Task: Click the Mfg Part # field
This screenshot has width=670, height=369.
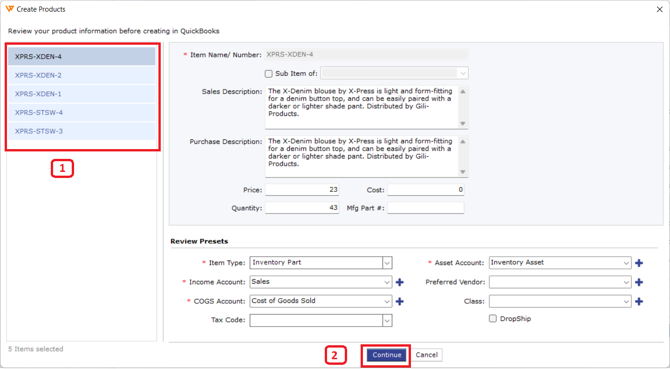Action: [x=425, y=208]
